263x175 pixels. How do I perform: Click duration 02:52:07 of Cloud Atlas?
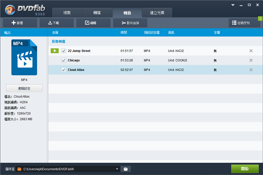click(127, 70)
